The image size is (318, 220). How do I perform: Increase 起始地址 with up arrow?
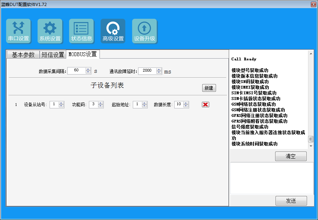coord(144,103)
